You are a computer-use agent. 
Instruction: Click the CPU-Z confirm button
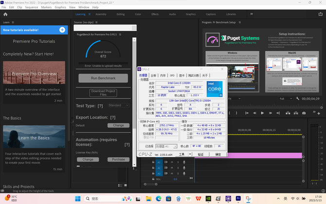(218, 154)
